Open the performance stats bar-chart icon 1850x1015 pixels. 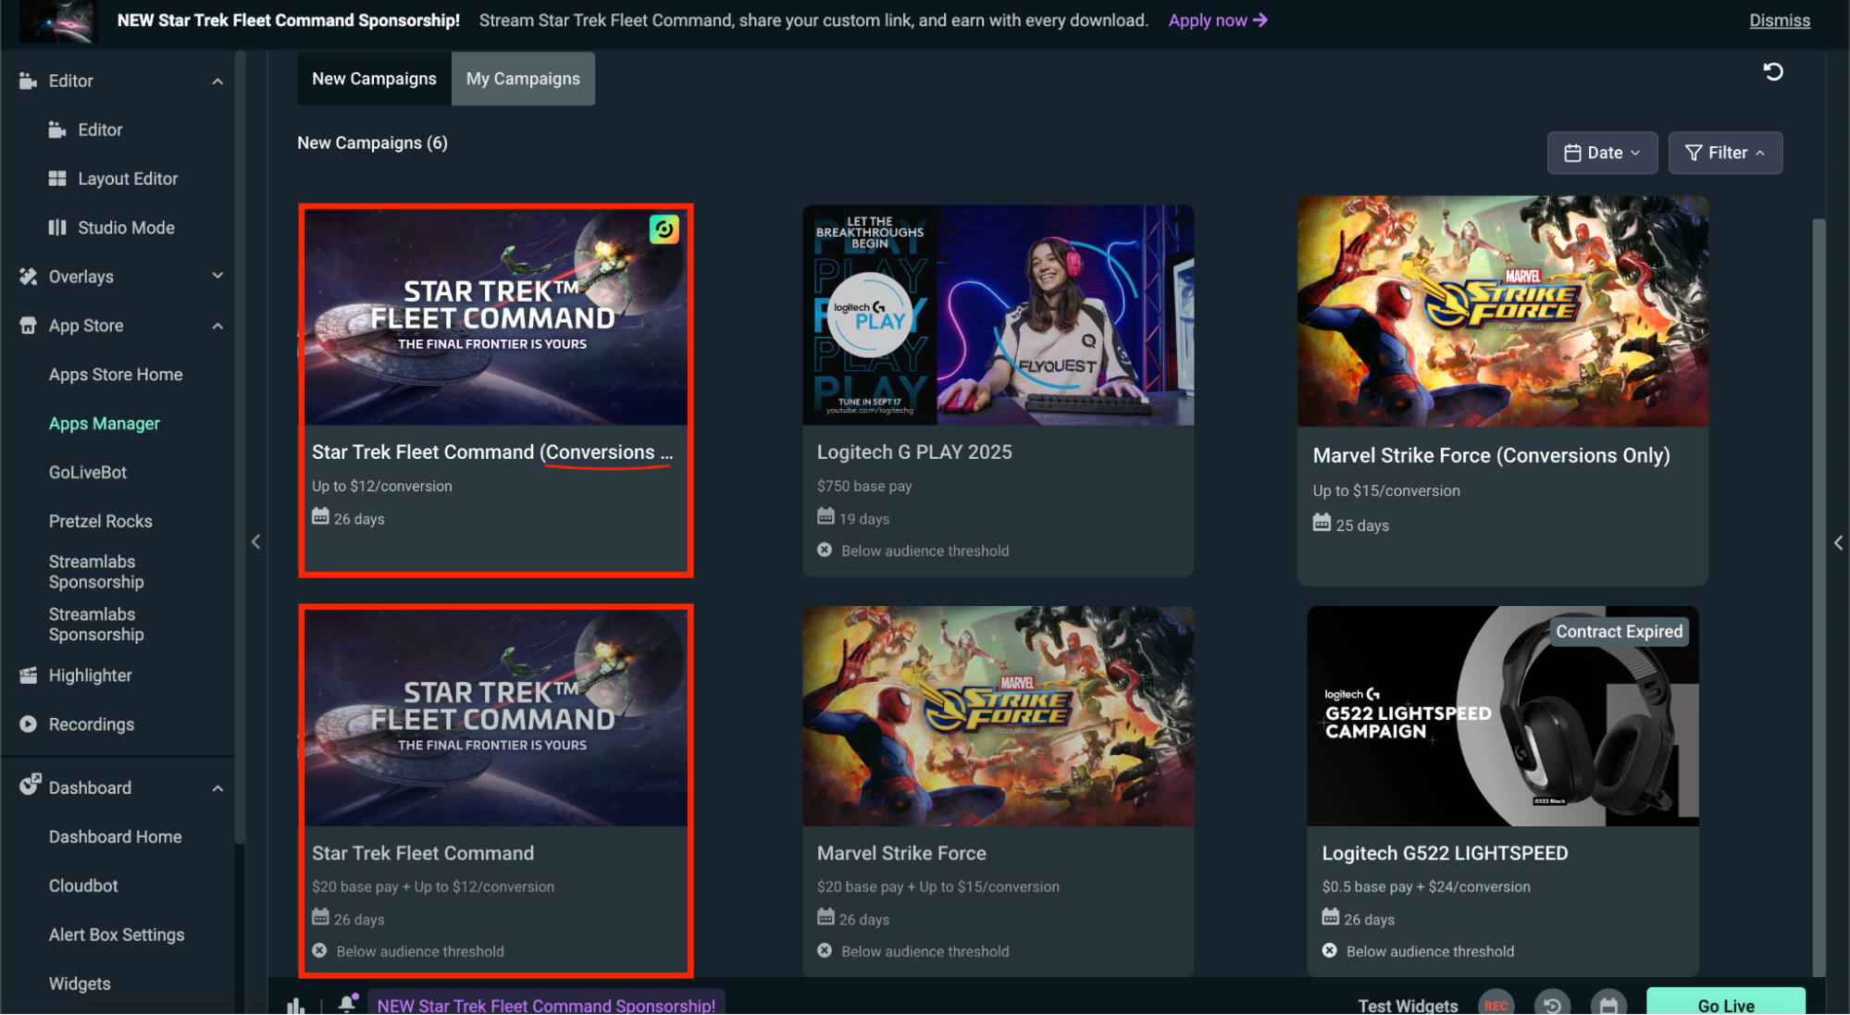point(295,1005)
